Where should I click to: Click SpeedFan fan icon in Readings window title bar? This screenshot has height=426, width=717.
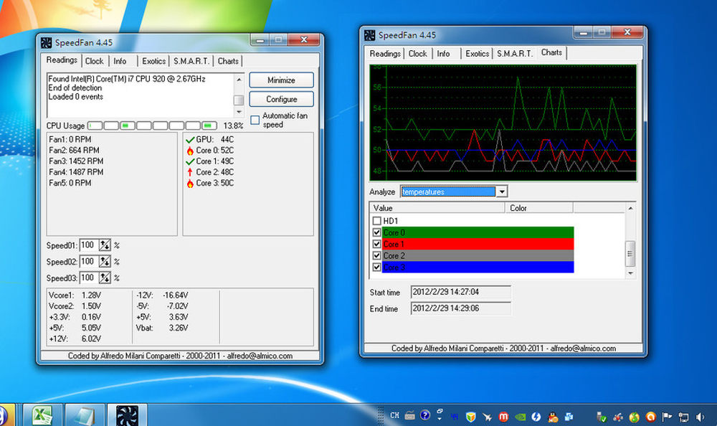pyautogui.click(x=46, y=42)
